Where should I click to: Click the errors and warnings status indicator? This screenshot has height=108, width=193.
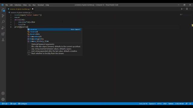click(x=5, y=104)
